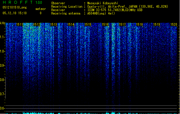
Task: Click the antenna value A504HB(yagi 4el)
Action: click(101, 13)
